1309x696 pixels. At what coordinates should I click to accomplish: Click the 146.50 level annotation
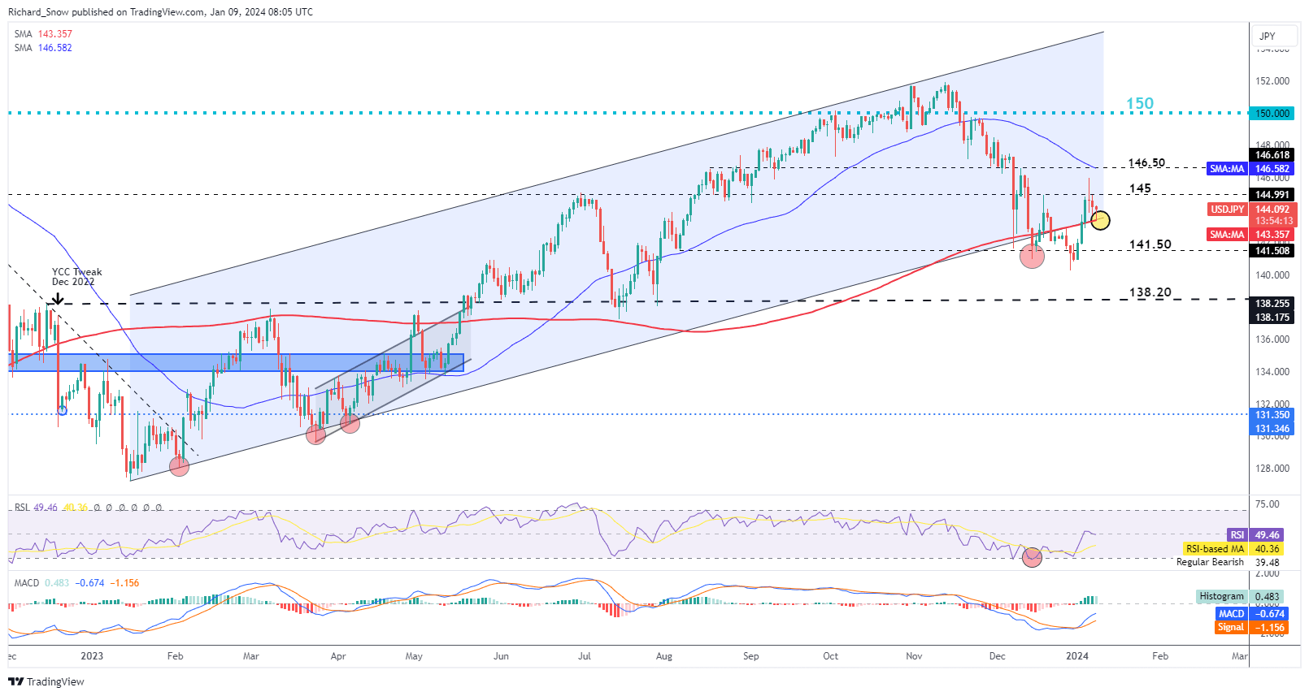coord(1146,163)
